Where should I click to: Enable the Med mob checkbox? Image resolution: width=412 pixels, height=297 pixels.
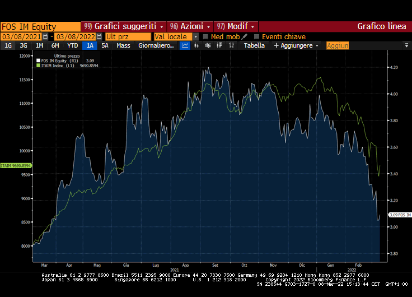205,36
